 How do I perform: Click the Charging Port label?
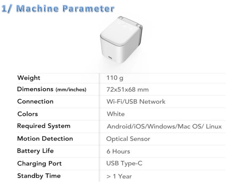[39, 163]
